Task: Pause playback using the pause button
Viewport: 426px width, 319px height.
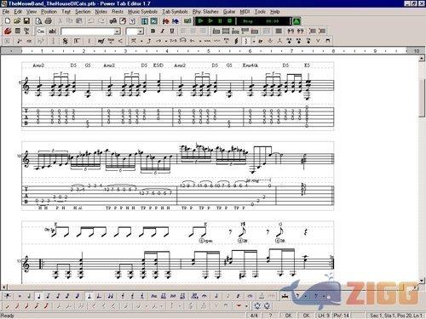Action: (x=220, y=21)
